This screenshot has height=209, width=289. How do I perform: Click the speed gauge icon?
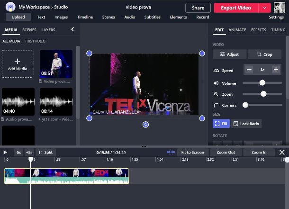point(216,71)
